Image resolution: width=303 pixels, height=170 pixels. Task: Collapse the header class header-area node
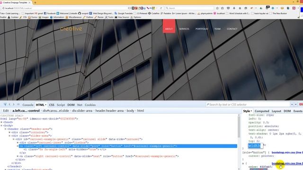click(x=5, y=129)
